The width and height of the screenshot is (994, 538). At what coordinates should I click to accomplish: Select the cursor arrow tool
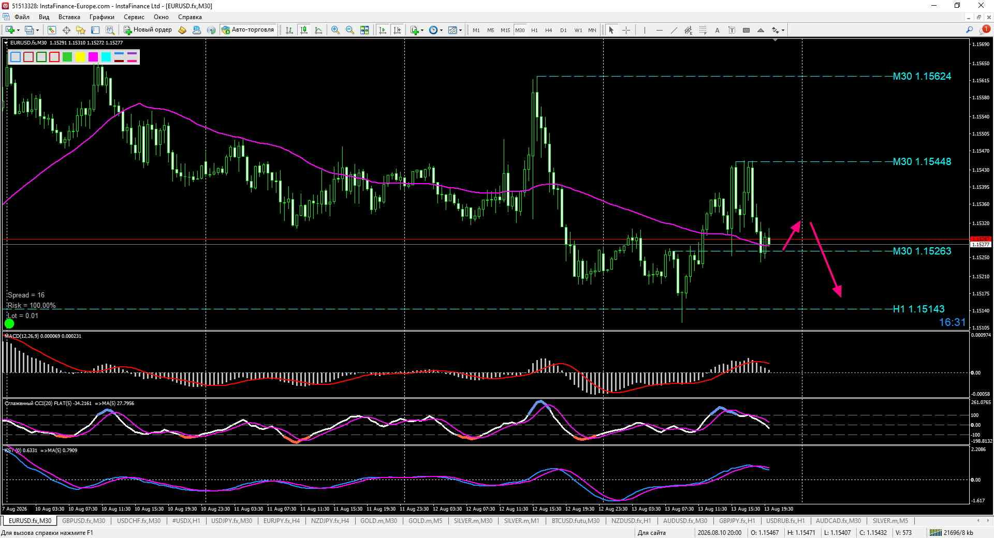(611, 30)
